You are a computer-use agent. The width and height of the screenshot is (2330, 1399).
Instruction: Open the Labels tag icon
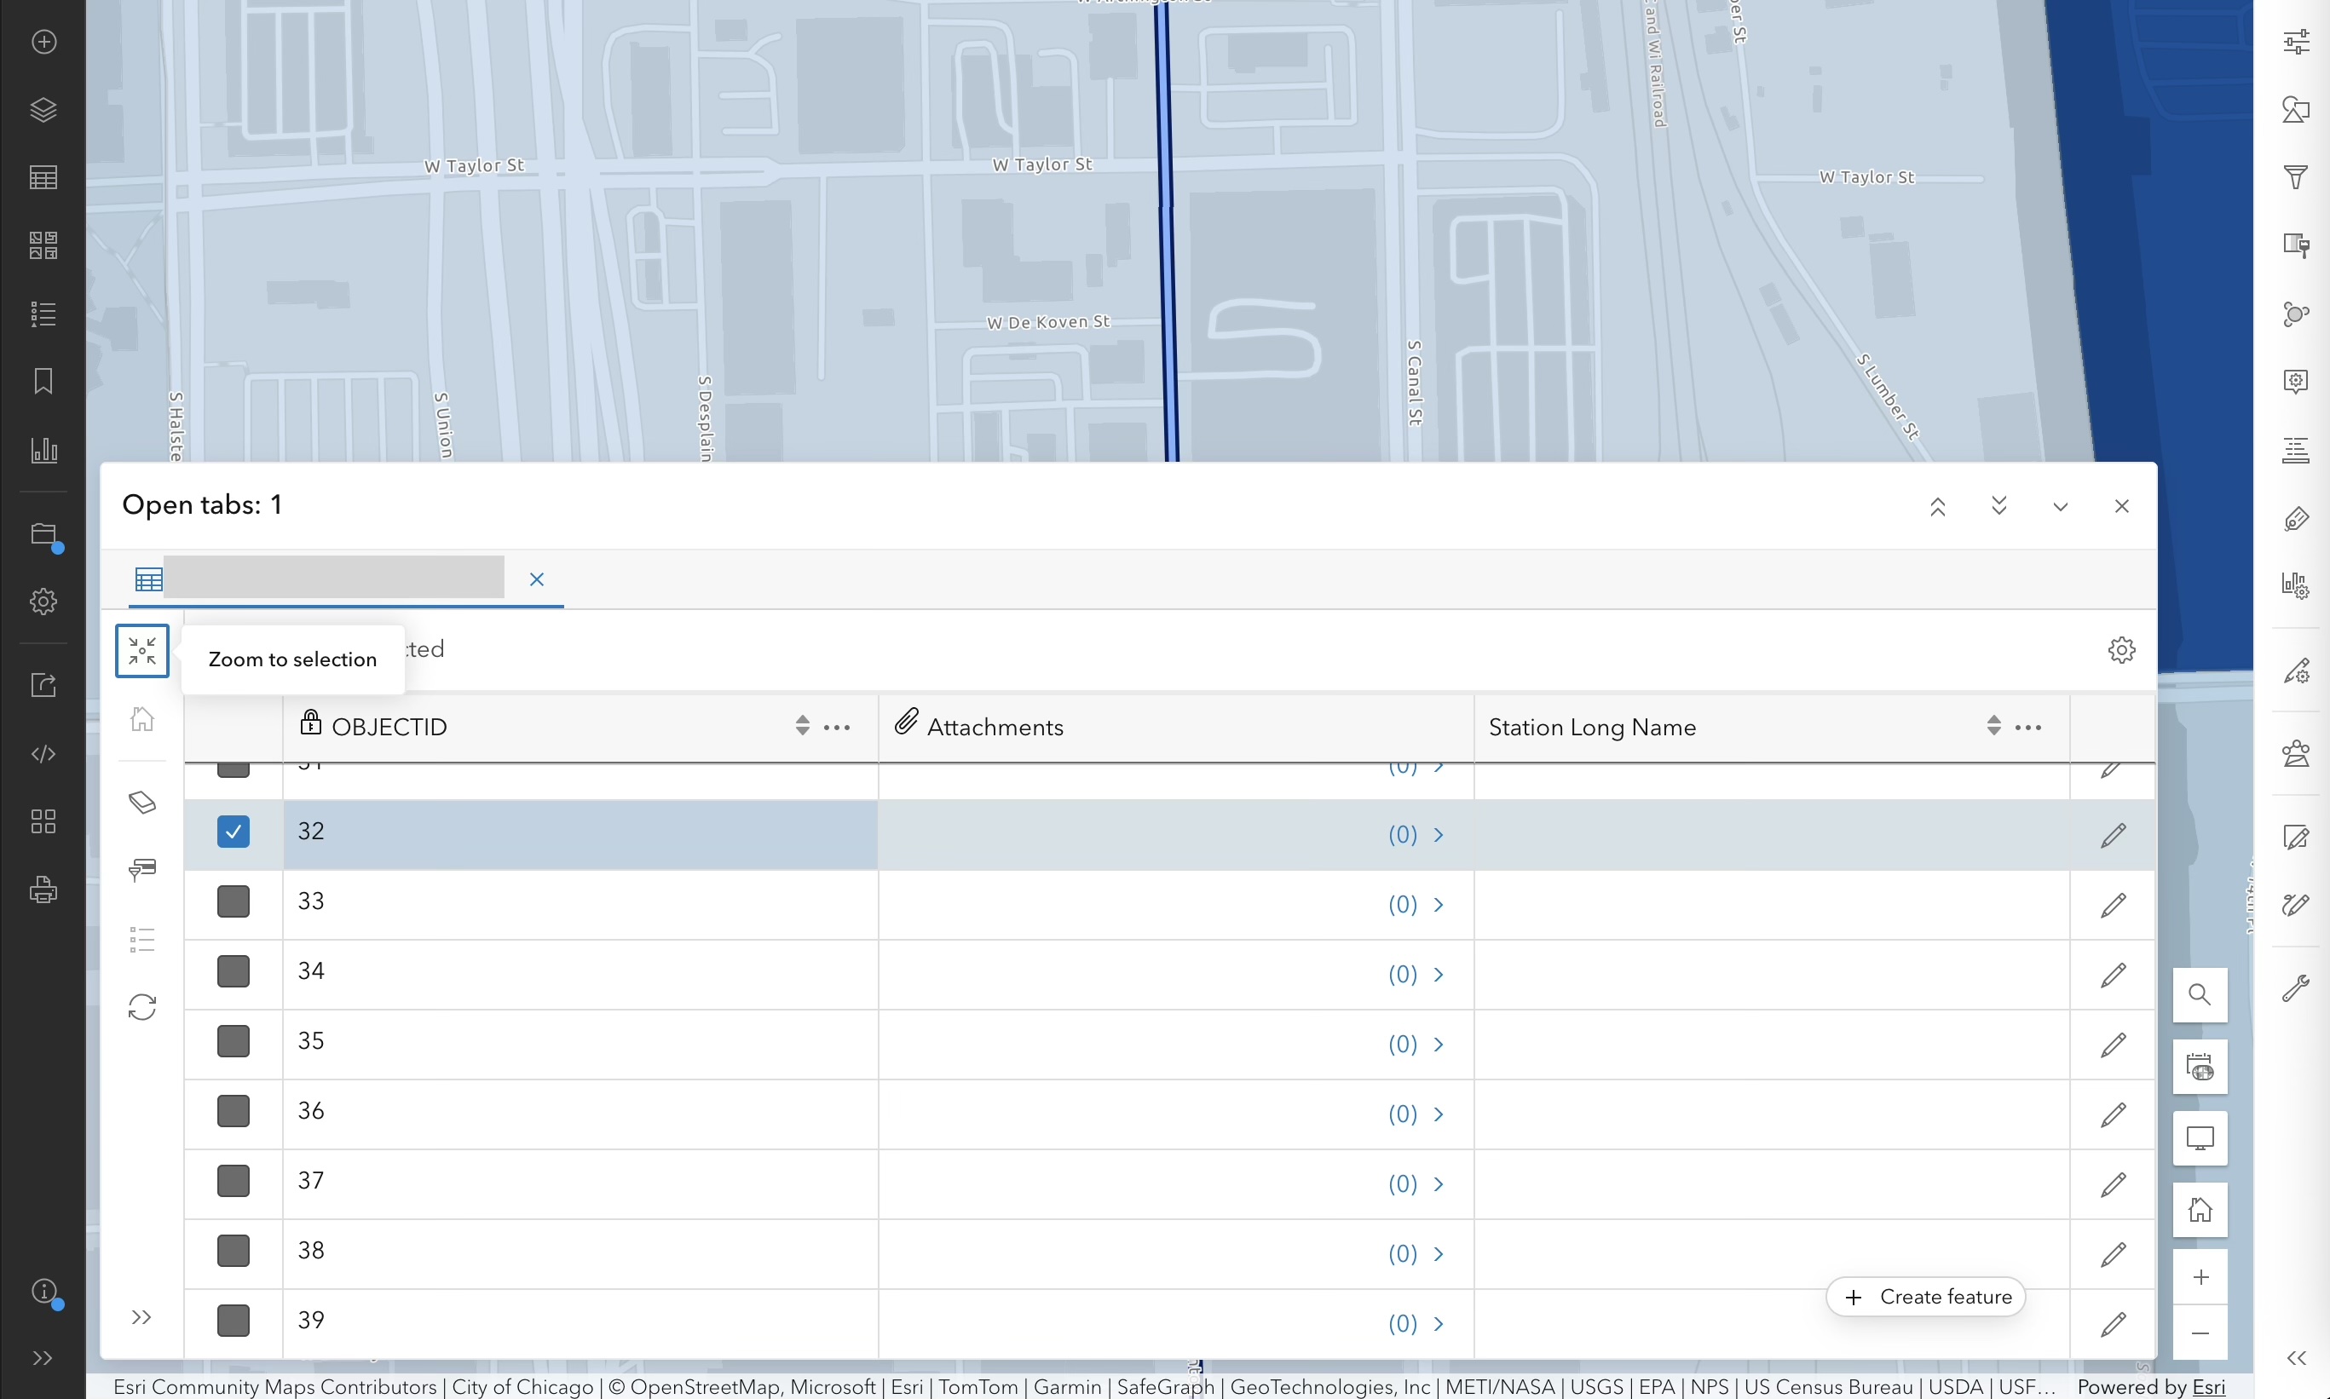pos(2296,519)
